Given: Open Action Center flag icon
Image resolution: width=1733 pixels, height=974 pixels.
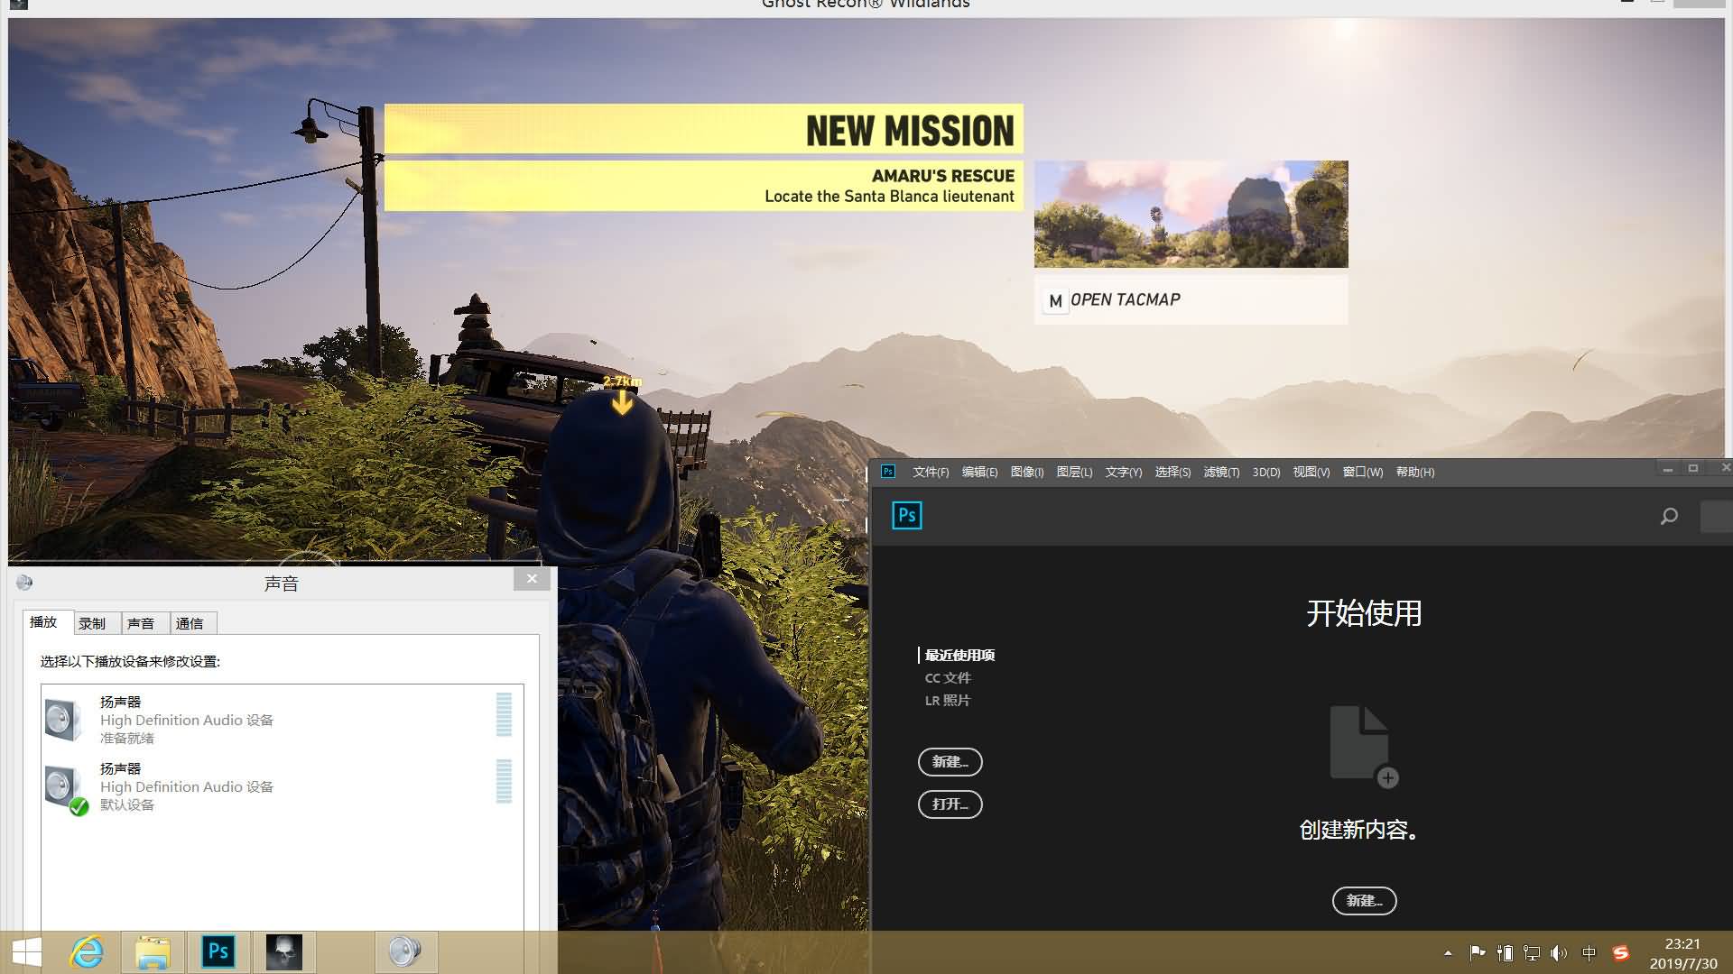Looking at the screenshot, I should pyautogui.click(x=1478, y=952).
